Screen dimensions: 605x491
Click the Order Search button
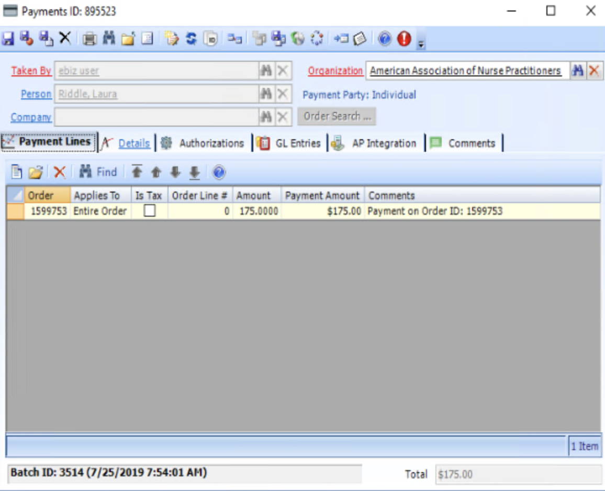point(337,116)
